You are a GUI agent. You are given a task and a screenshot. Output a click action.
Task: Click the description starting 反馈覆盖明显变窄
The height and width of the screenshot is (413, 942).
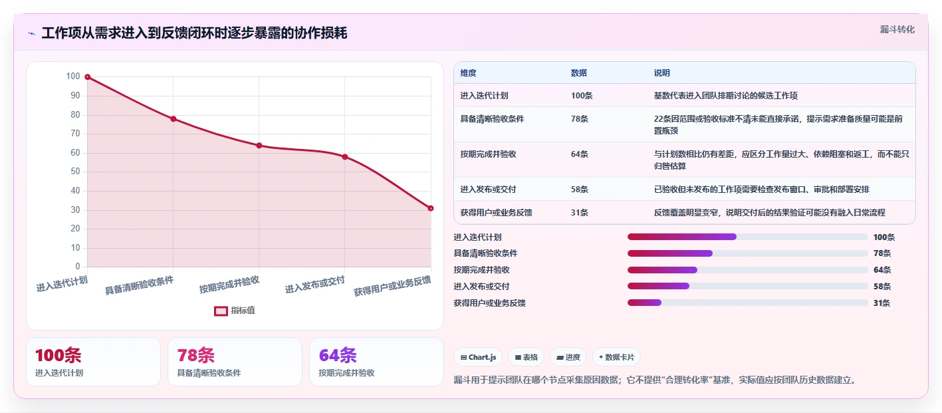(770, 213)
